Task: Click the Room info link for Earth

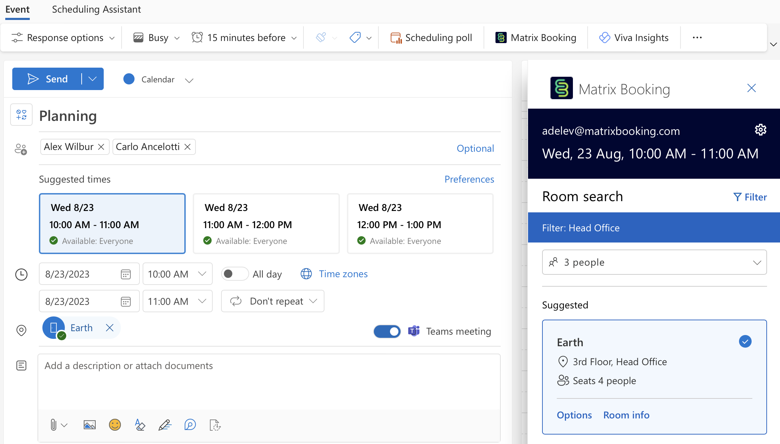Action: pos(626,415)
